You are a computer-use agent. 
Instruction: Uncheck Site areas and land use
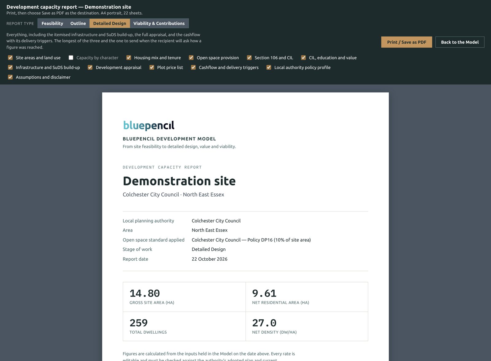10,58
